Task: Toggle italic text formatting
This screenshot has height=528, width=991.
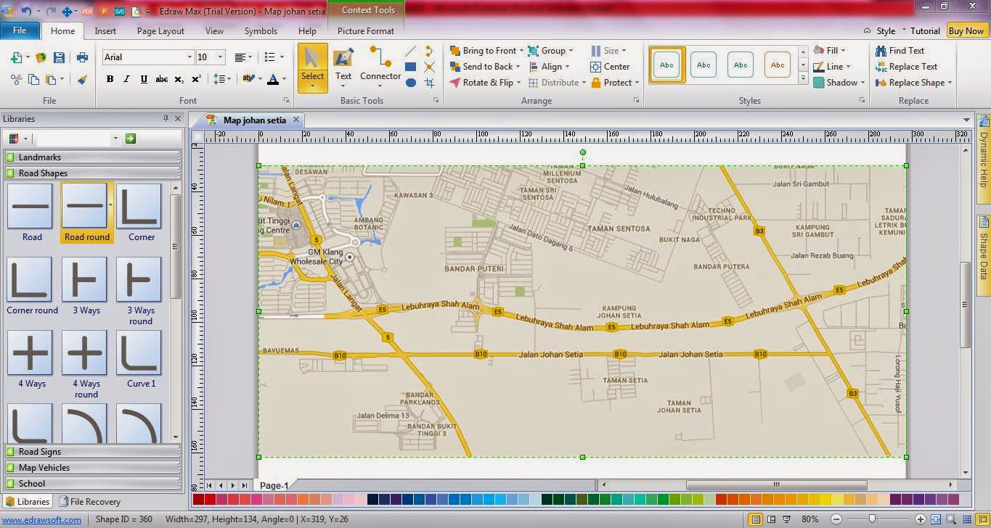Action: click(127, 79)
